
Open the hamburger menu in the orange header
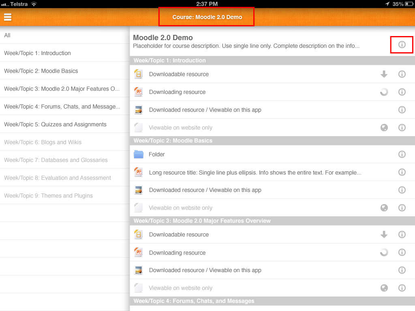click(8, 17)
